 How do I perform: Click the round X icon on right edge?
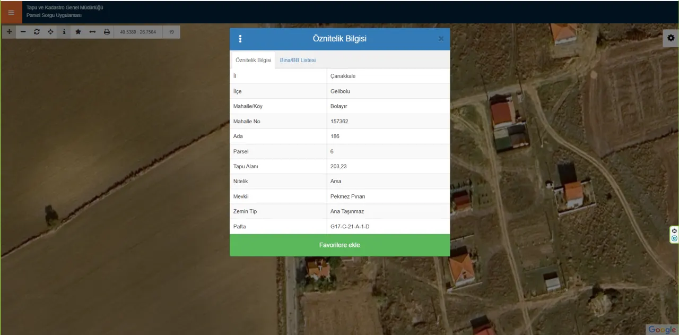[674, 231]
